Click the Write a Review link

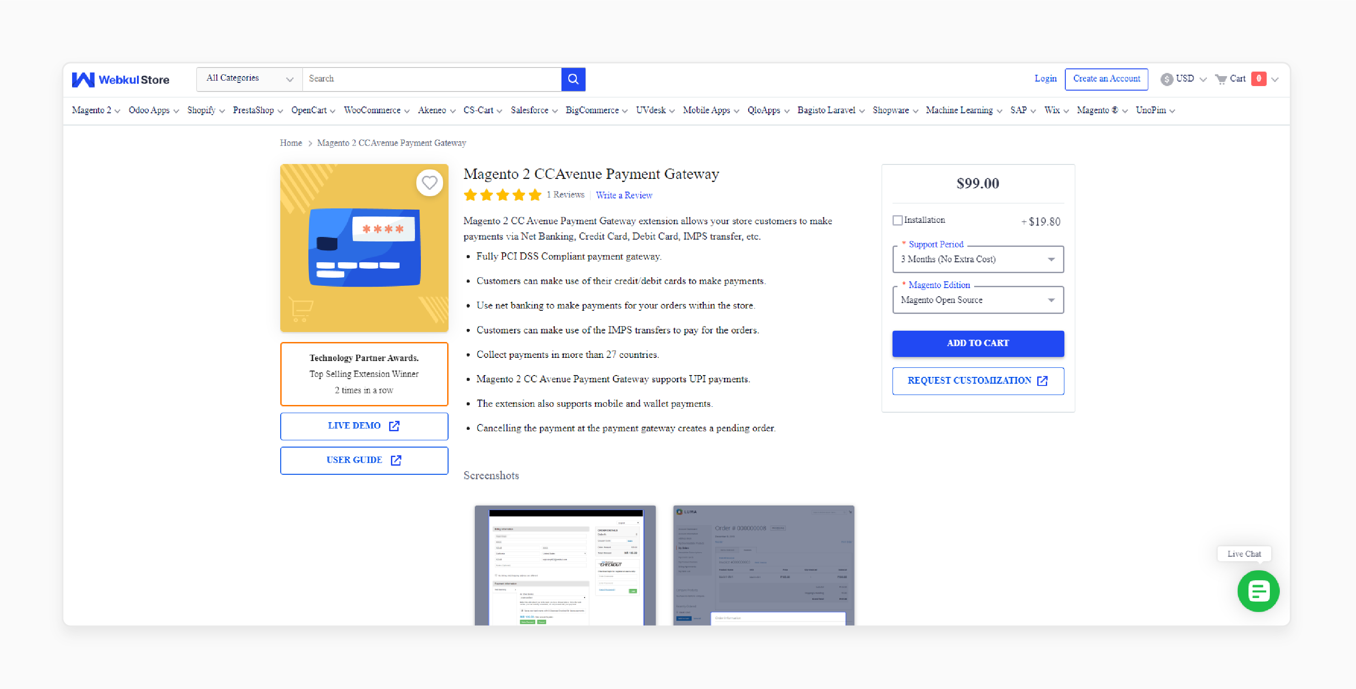624,195
